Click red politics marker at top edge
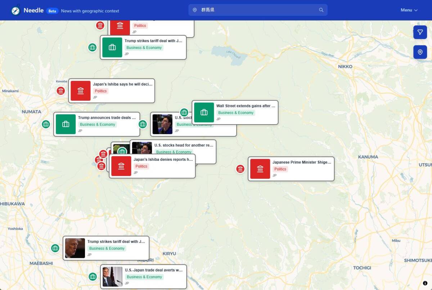Screen dimensions: 432x290 (100, 26)
